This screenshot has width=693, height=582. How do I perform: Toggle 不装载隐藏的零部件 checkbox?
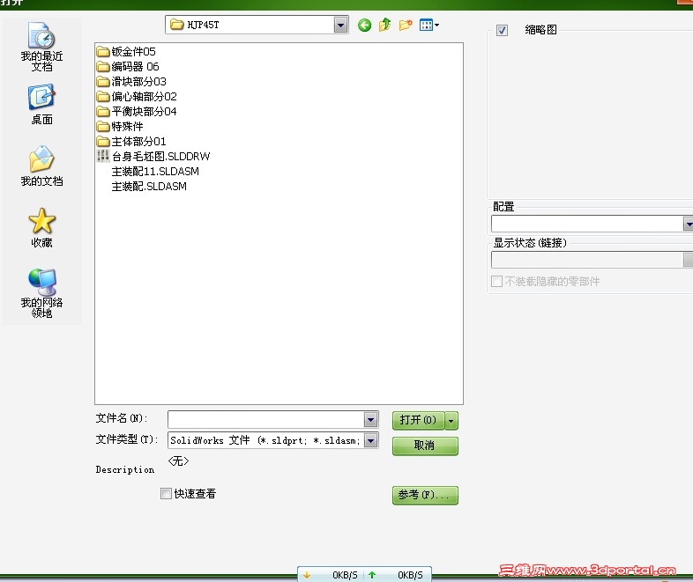496,281
